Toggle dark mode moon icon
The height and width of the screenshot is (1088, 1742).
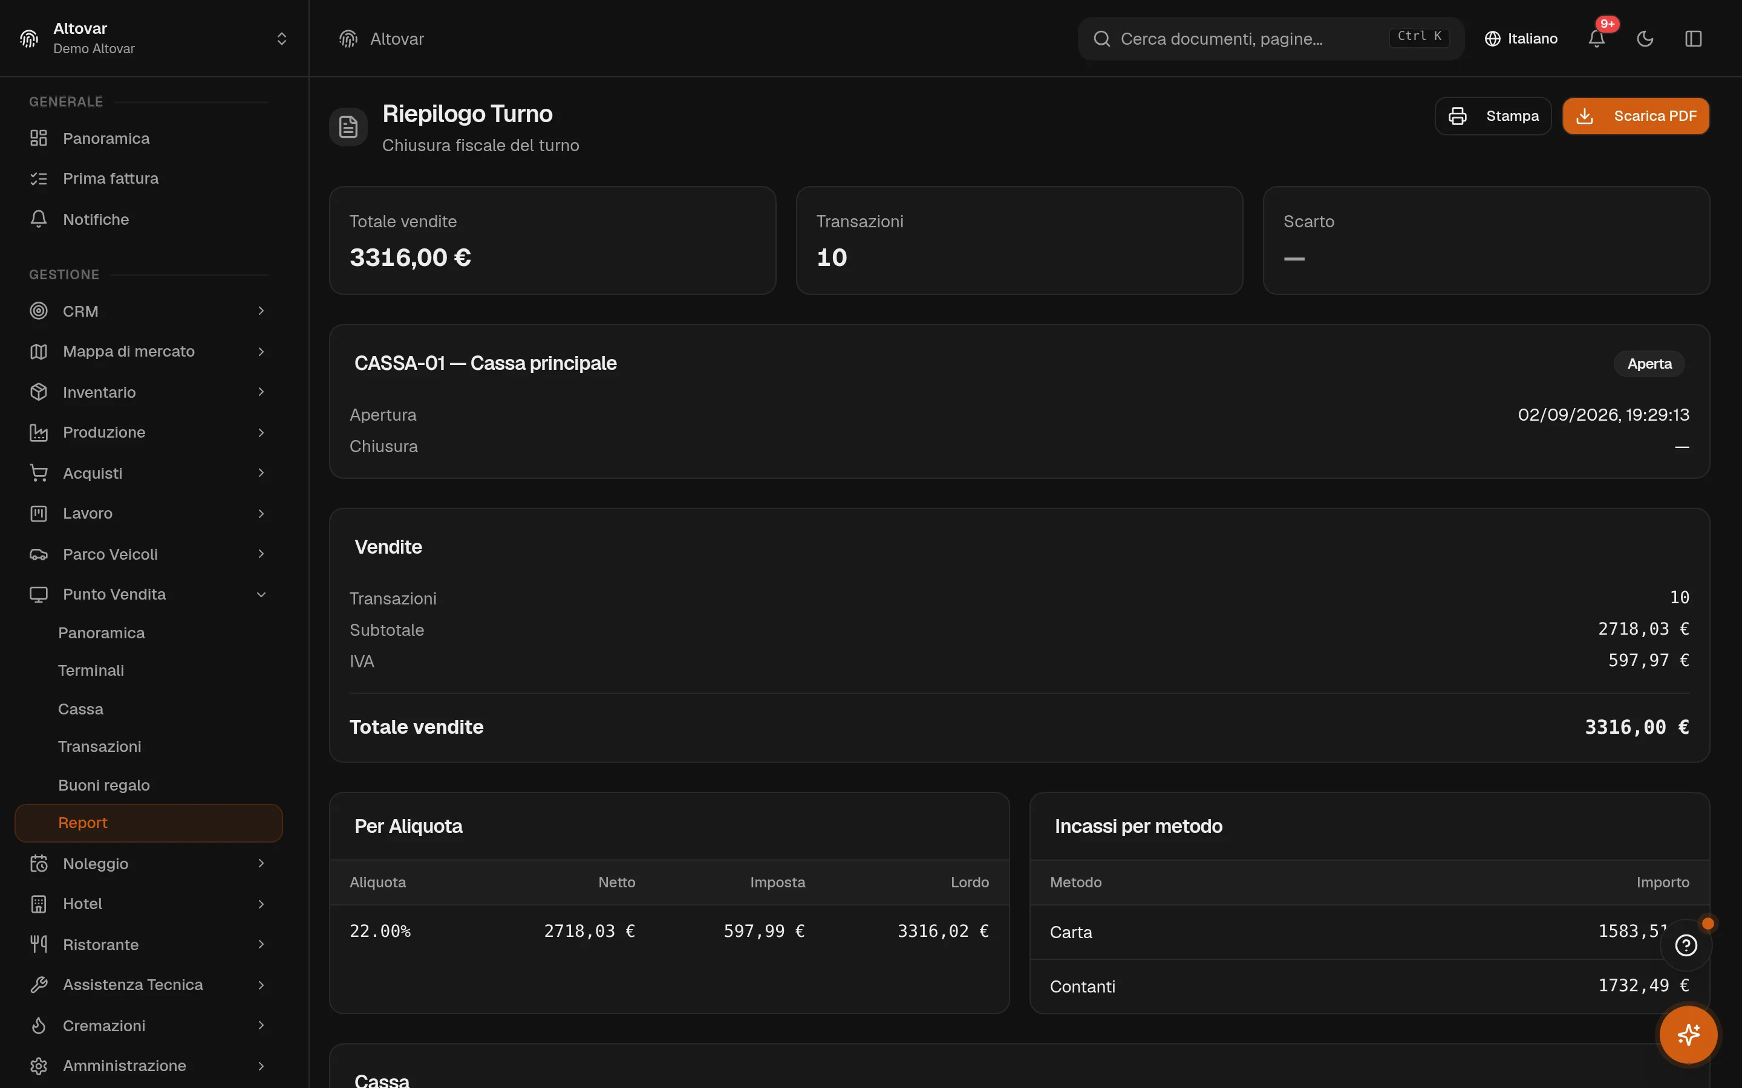click(x=1645, y=39)
